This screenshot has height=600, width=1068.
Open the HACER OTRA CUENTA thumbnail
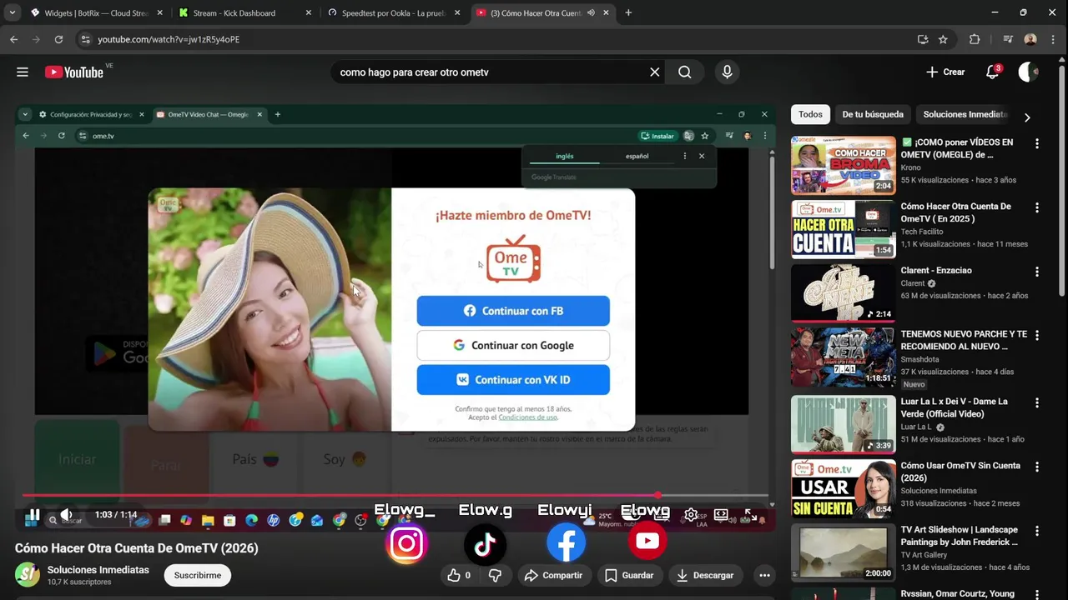[844, 229]
